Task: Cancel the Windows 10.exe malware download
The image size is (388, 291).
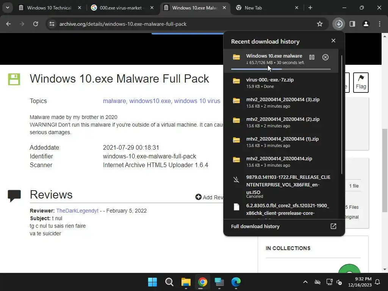Action: (x=325, y=57)
